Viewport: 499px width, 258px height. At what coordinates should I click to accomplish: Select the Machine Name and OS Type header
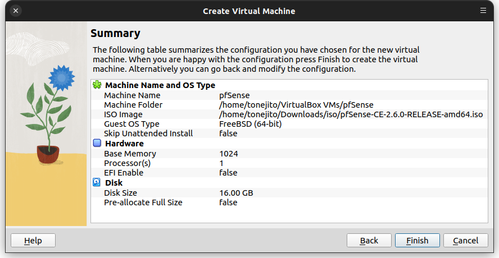coord(160,85)
